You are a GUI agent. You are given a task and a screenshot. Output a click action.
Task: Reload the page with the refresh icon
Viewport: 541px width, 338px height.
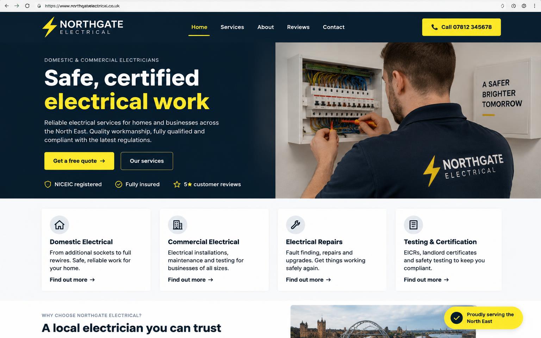click(x=27, y=6)
